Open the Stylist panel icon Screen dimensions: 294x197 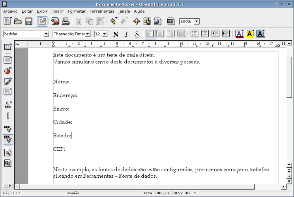[x=147, y=21]
